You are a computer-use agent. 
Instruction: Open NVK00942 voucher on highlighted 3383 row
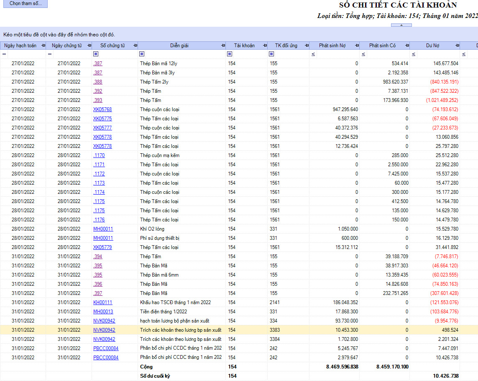104,330
